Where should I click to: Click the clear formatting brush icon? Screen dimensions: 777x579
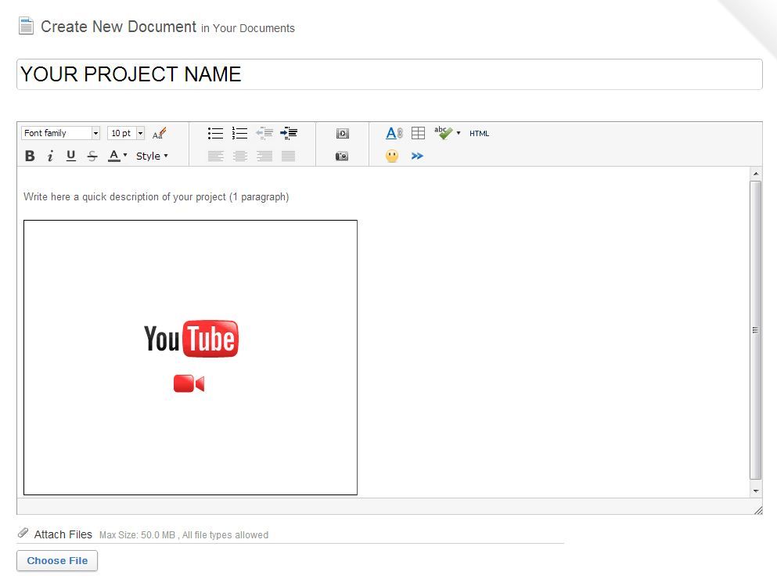point(159,133)
